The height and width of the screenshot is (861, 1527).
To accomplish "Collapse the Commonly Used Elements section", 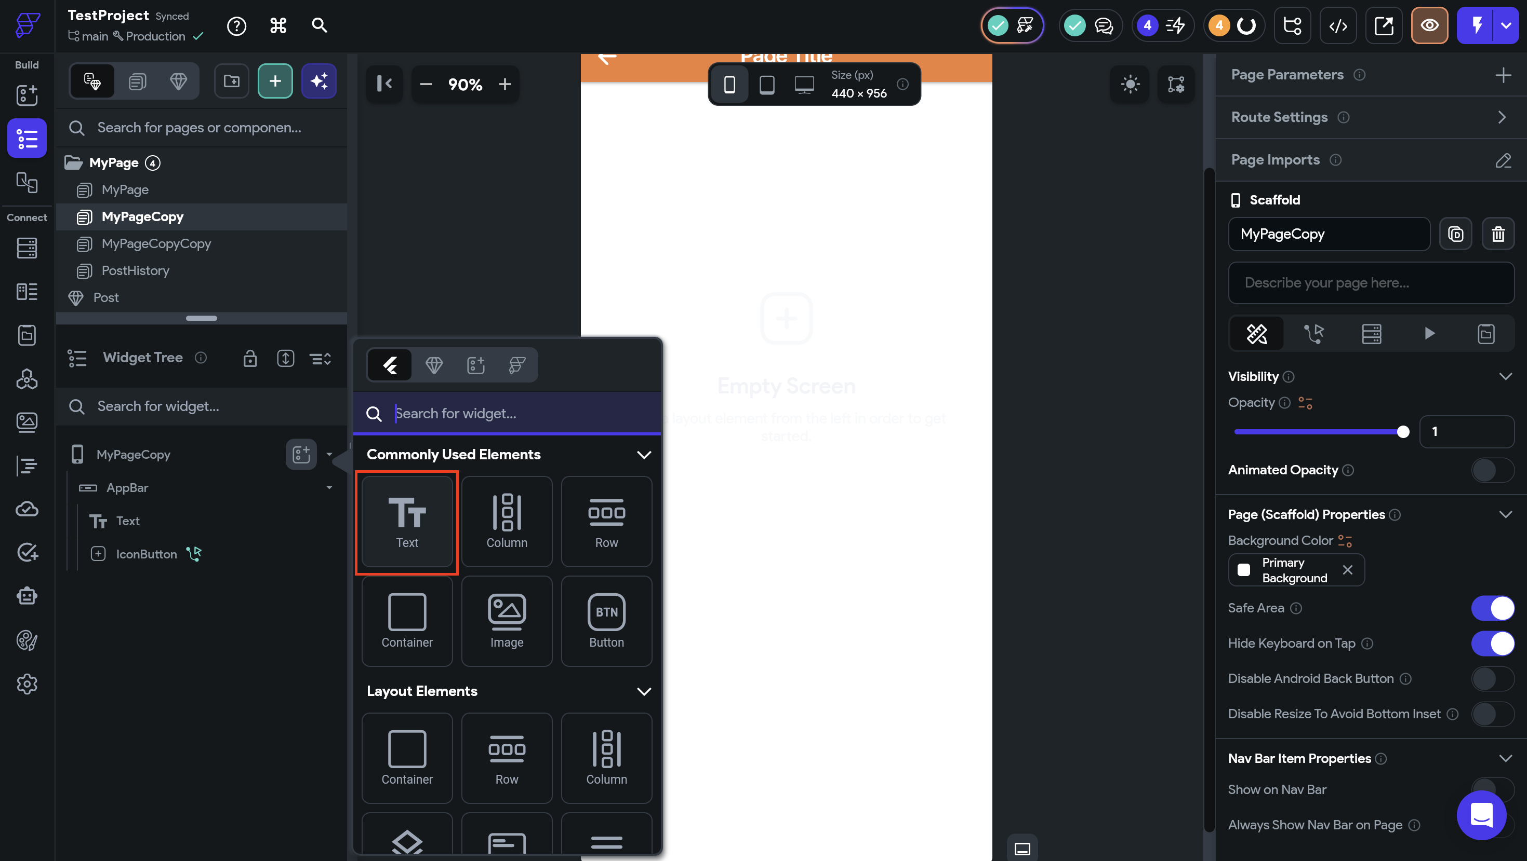I will (x=644, y=455).
